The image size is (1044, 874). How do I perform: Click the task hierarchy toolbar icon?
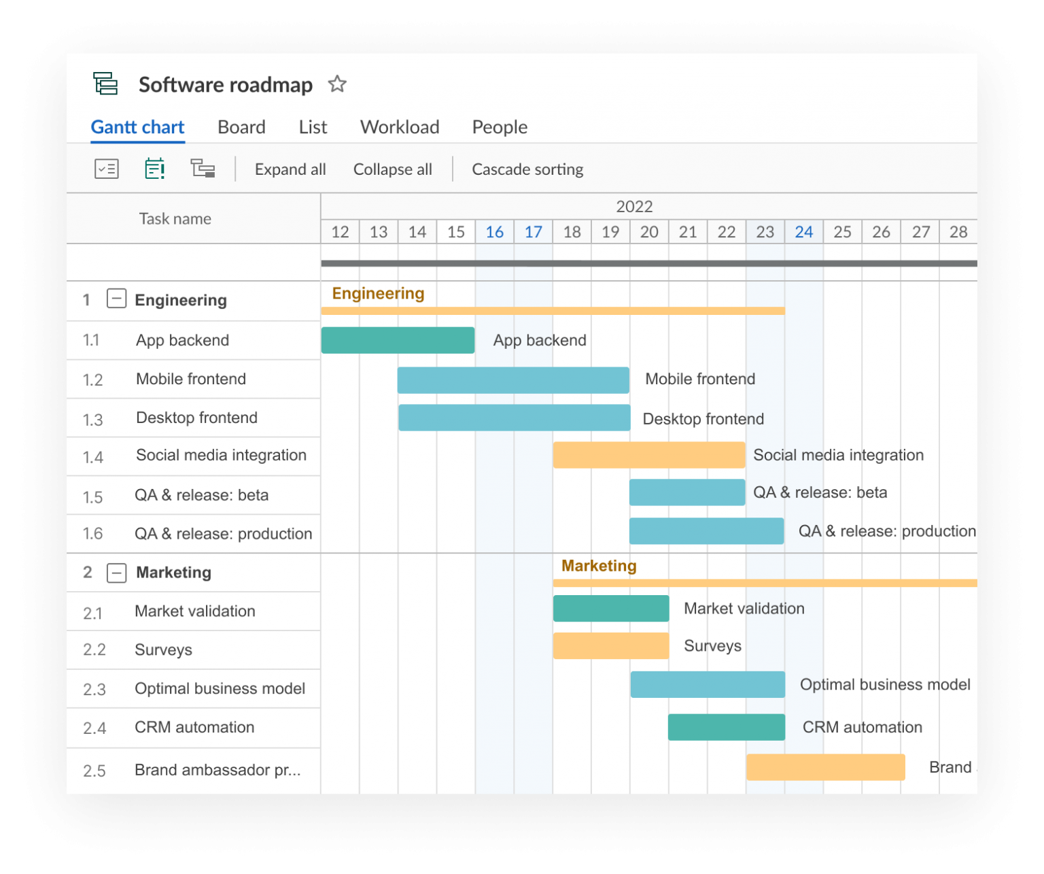pyautogui.click(x=203, y=169)
